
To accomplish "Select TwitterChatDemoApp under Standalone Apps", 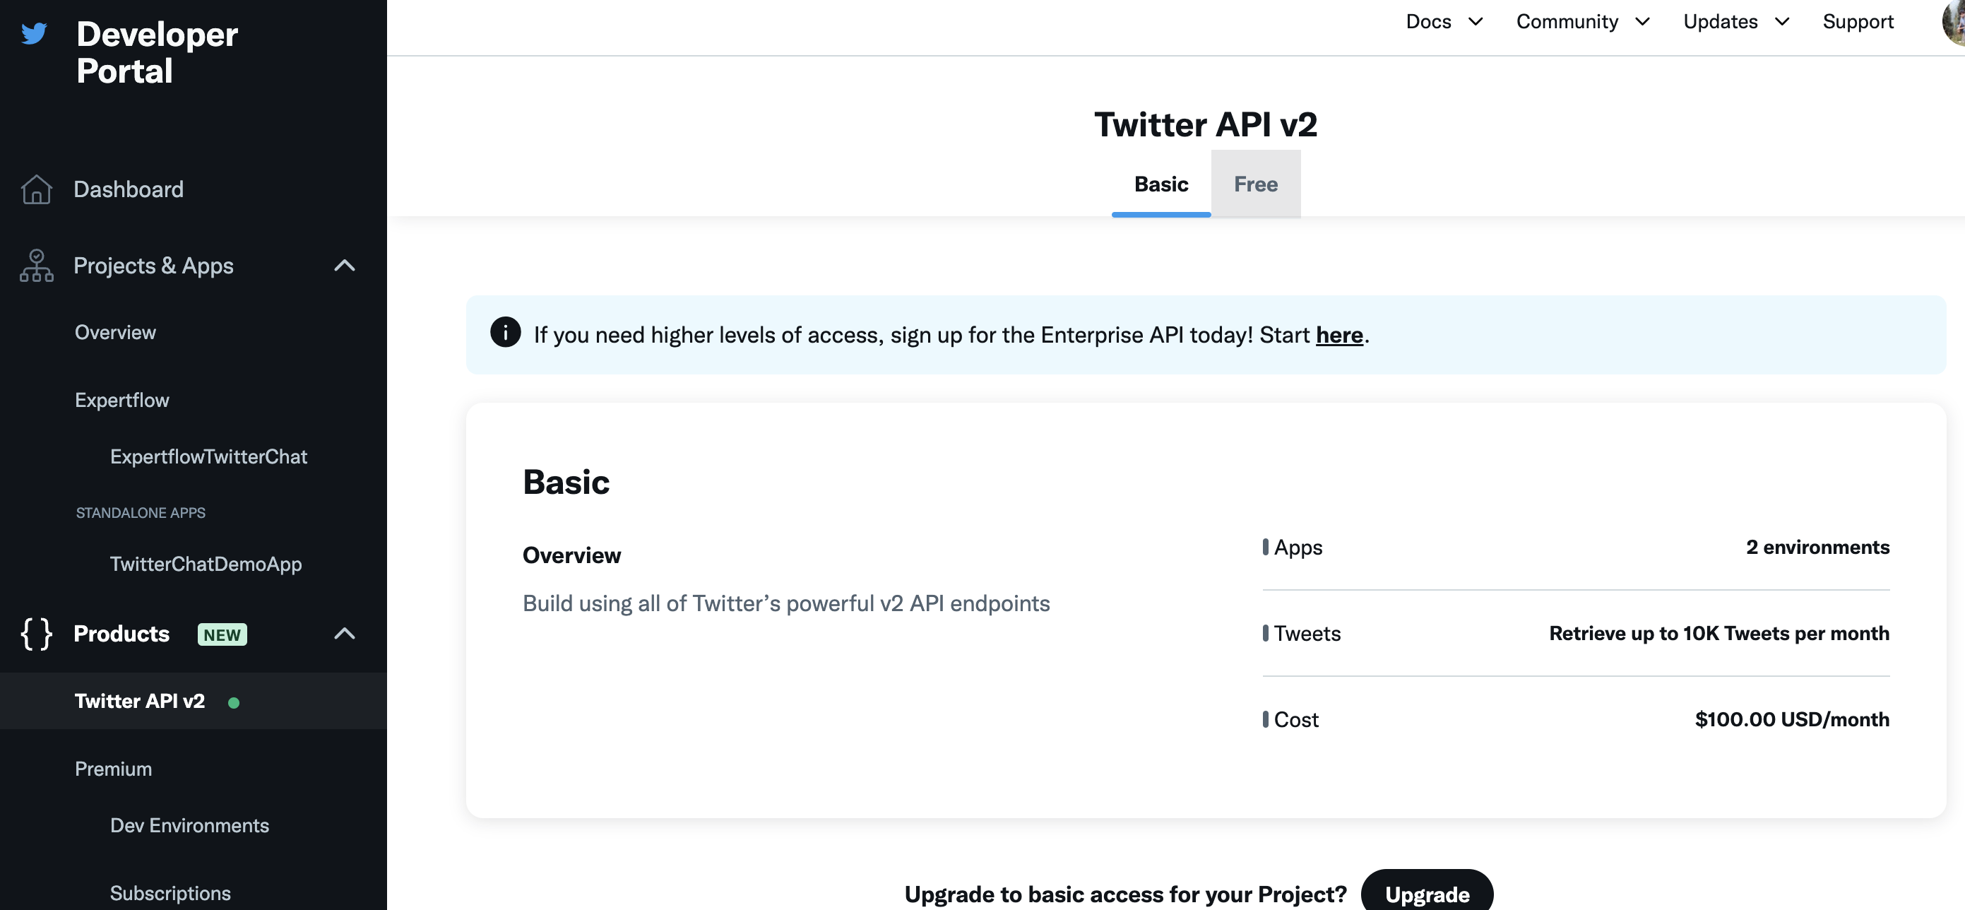I will (206, 564).
